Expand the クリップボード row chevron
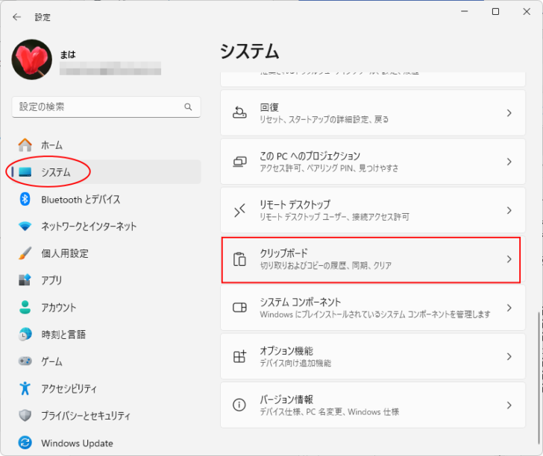The image size is (543, 456). pos(509,259)
